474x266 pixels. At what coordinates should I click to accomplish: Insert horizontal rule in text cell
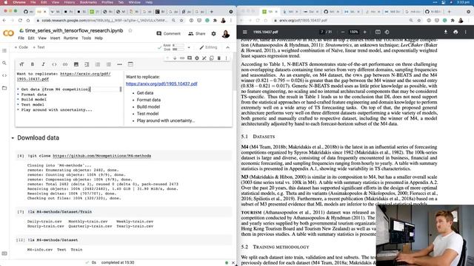(x=119, y=64)
